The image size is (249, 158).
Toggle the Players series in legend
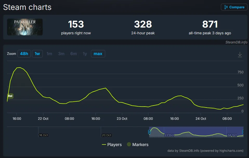point(112,144)
